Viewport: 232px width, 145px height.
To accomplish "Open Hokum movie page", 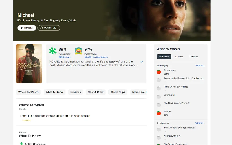I will point(167,111).
